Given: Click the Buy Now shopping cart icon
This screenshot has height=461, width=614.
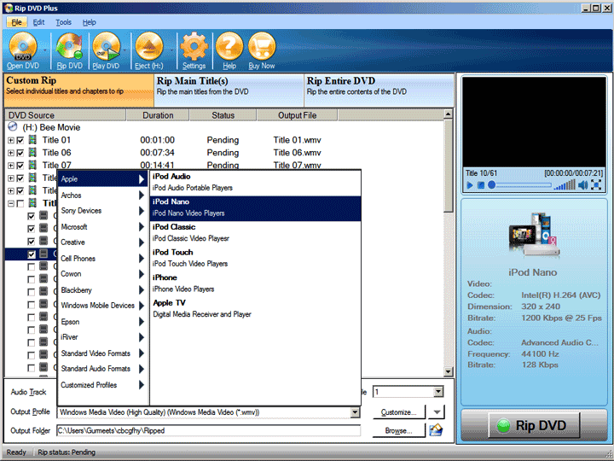Looking at the screenshot, I should pos(262,47).
